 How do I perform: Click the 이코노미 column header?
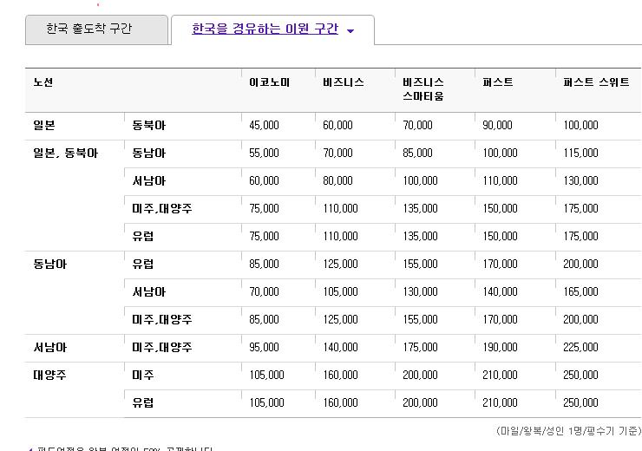tap(269, 82)
